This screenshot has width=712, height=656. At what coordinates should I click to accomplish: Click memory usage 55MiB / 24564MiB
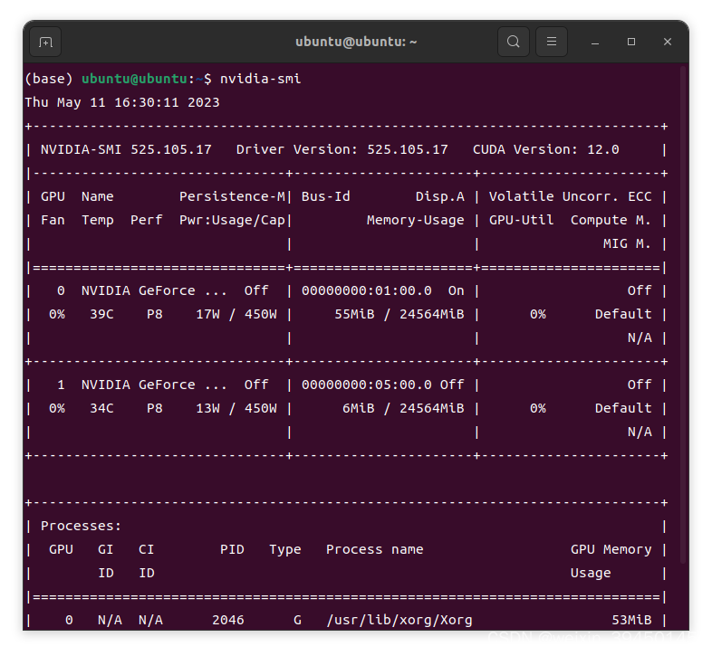399,314
